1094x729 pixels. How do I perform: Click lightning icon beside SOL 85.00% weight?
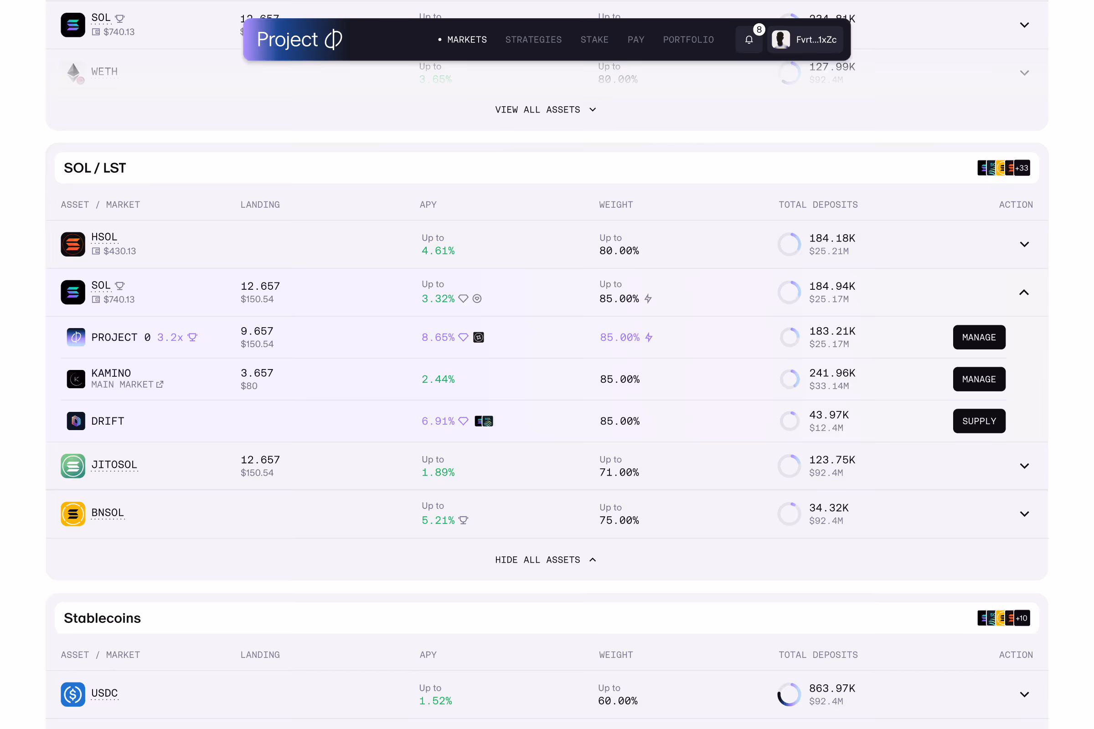point(648,298)
